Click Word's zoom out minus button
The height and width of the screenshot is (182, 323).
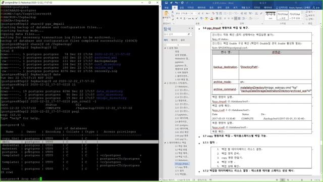click(x=292, y=180)
